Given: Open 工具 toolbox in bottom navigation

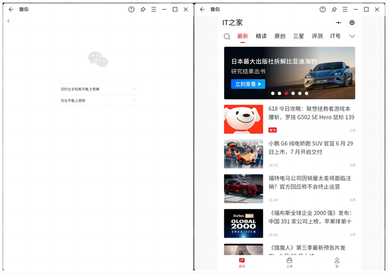Looking at the screenshot, I should coord(289,263).
